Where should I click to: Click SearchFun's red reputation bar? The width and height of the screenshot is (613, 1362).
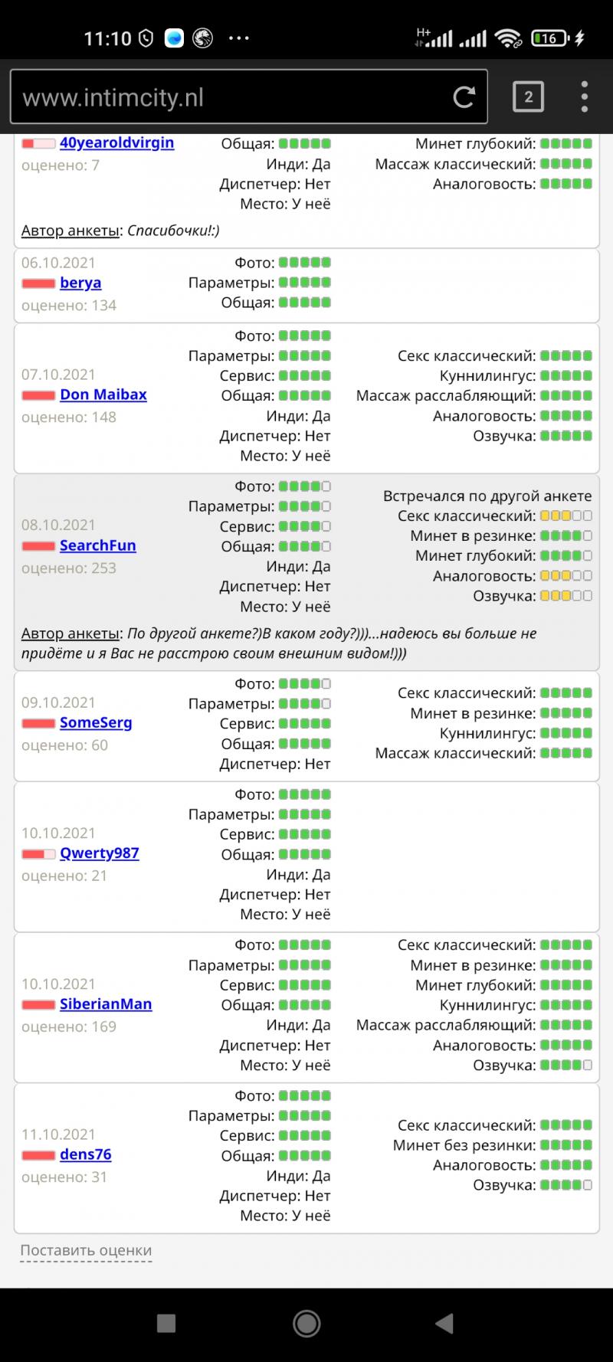[38, 546]
